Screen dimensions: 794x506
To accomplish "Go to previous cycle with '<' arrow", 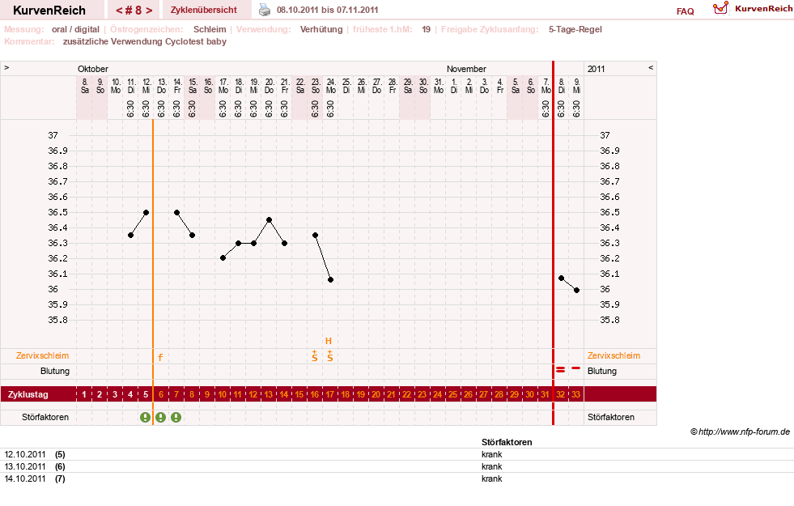I will (x=119, y=11).
